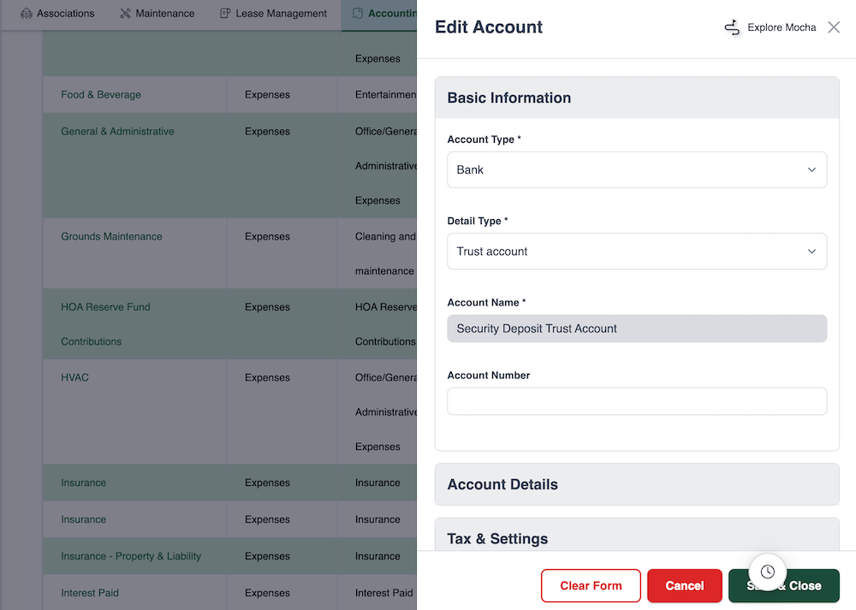Open the Maintenance tab
The width and height of the screenshot is (856, 610).
click(158, 13)
